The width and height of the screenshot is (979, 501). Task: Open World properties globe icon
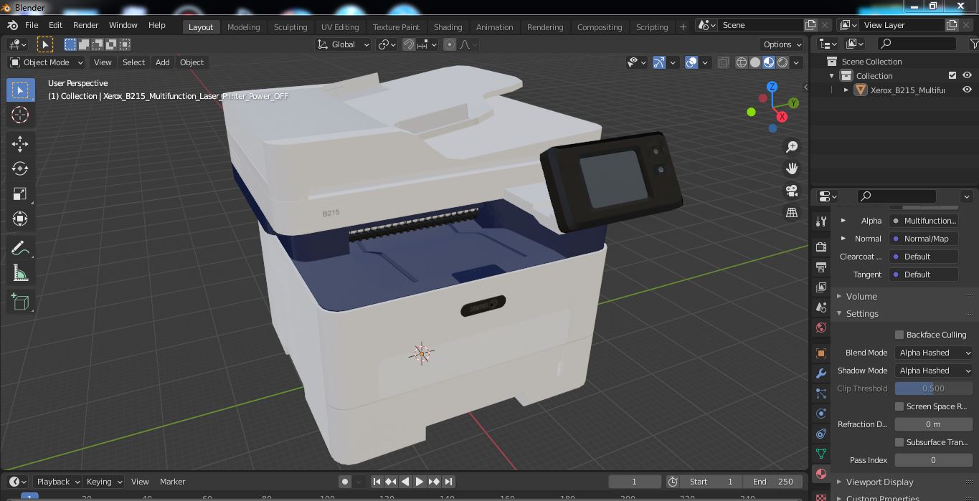click(x=821, y=328)
